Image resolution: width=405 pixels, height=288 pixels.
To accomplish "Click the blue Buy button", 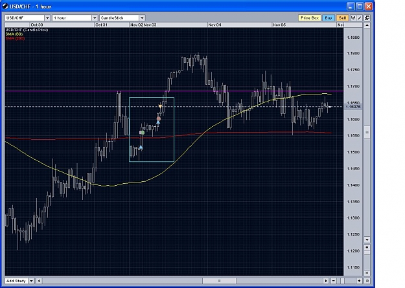I will 329,18.
